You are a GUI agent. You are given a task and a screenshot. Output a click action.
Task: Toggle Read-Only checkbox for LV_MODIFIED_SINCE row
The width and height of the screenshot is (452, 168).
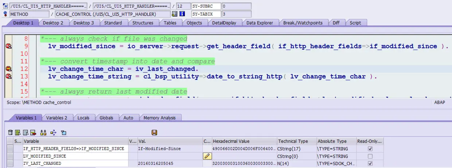pos(370,156)
